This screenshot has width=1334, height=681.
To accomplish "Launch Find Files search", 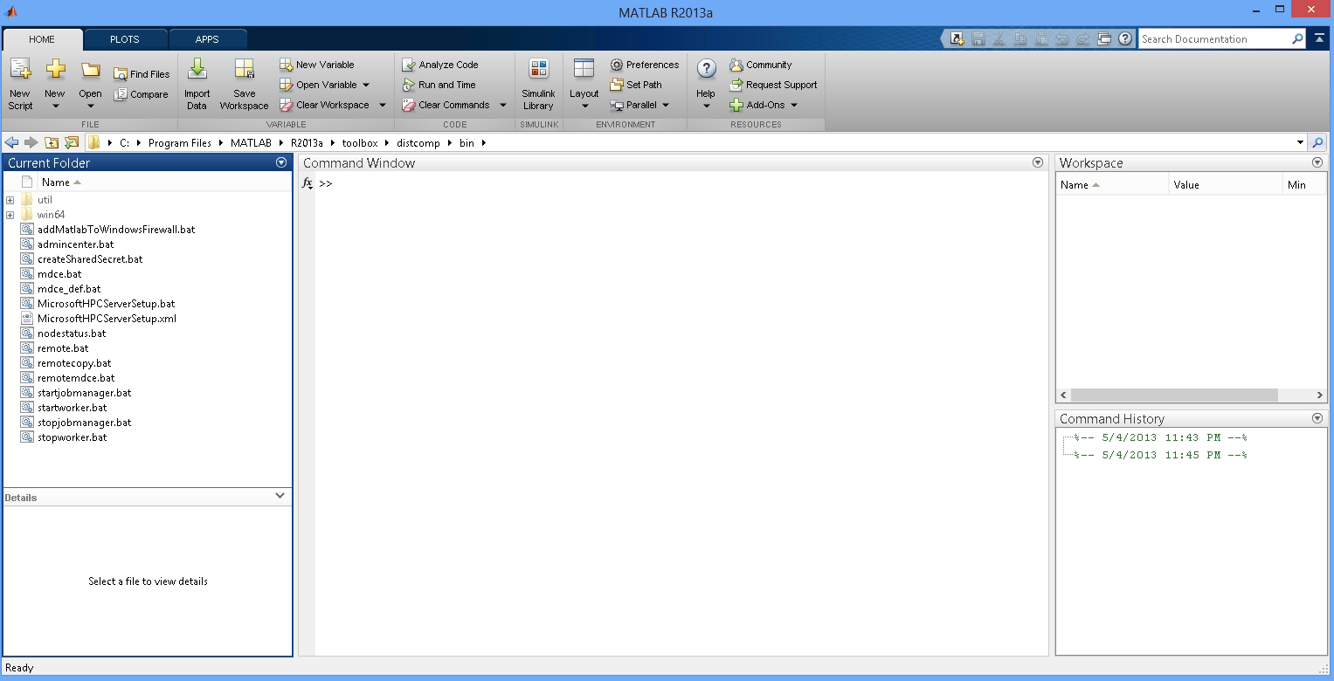I will click(x=142, y=74).
